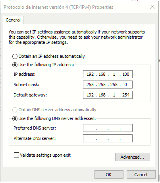Click the second octet of Preferred DNS server
This screenshot has height=183, width=160.
click(102, 128)
